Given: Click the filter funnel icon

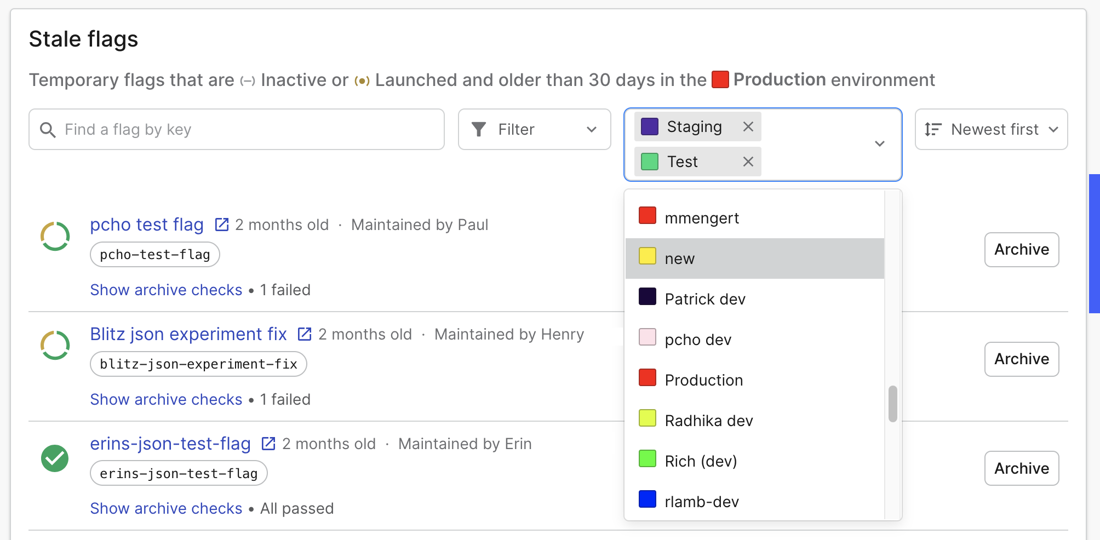Looking at the screenshot, I should (x=479, y=129).
